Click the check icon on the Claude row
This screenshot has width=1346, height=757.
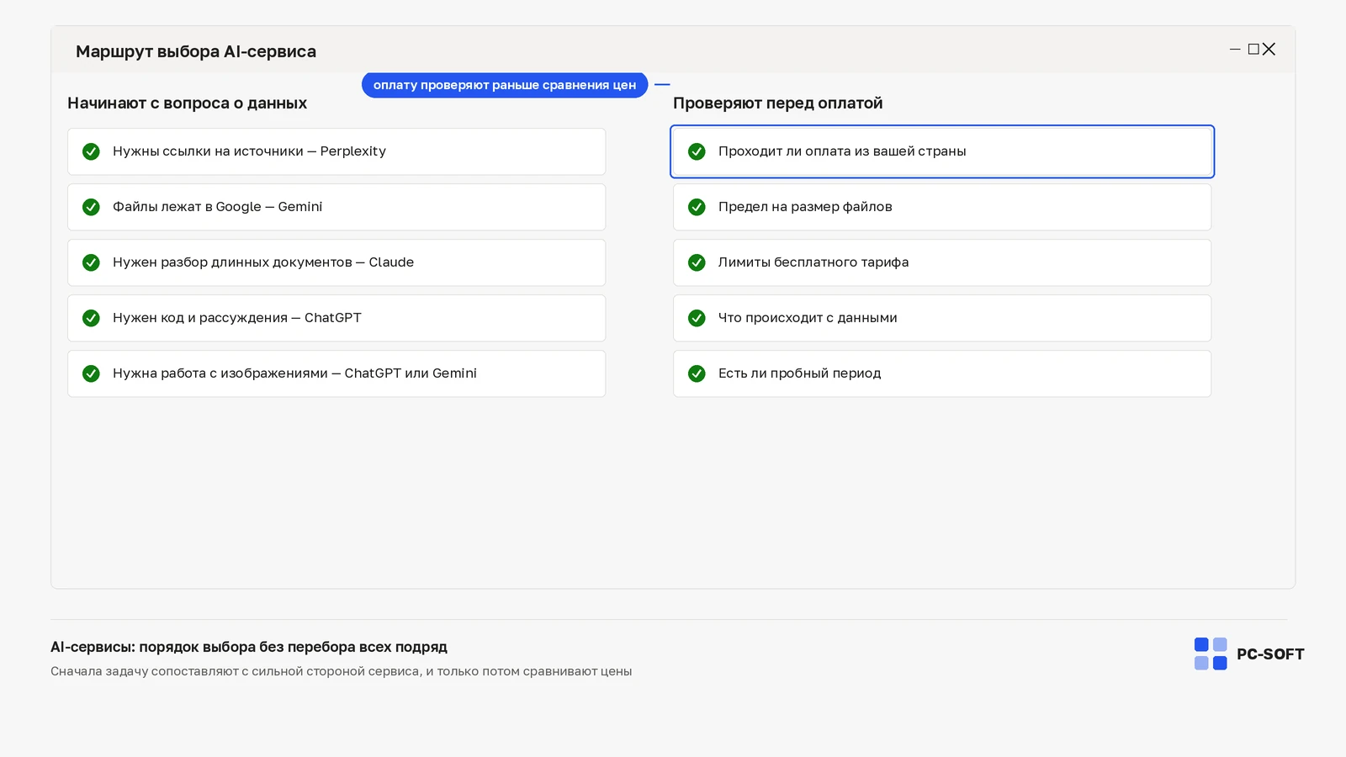91,262
